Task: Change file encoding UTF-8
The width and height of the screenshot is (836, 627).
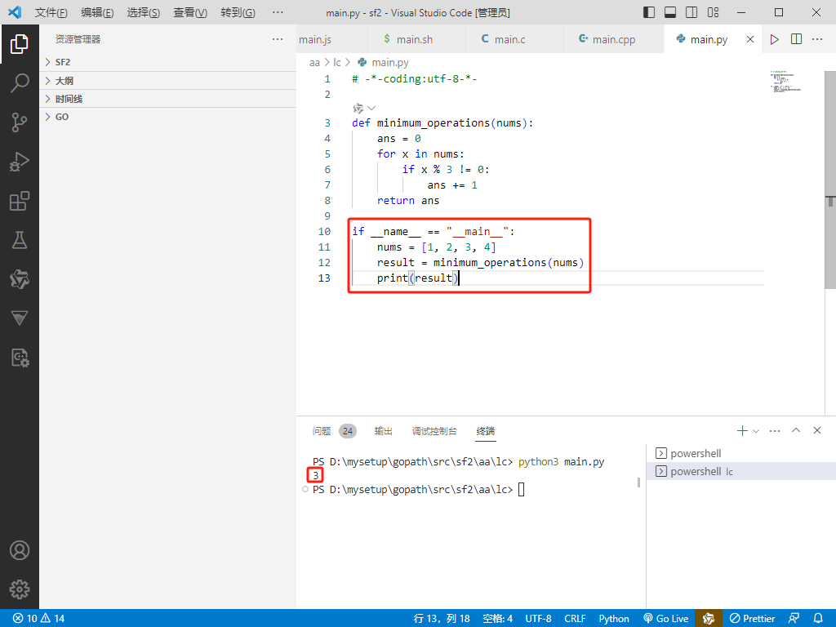Action: 539,619
